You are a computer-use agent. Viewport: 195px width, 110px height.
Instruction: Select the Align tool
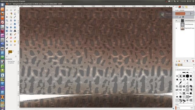point(7,24)
